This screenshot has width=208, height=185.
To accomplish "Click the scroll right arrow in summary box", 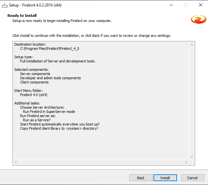I will 186,162.
